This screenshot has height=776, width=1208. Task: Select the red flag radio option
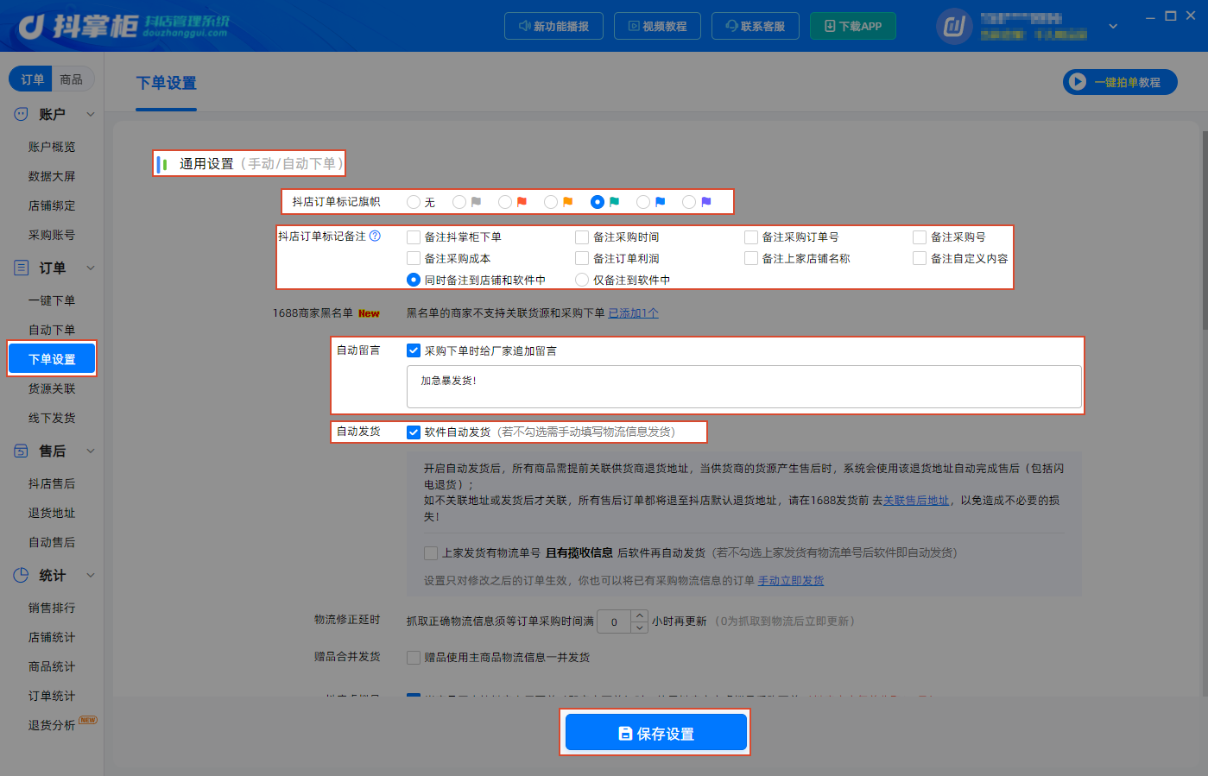(505, 202)
